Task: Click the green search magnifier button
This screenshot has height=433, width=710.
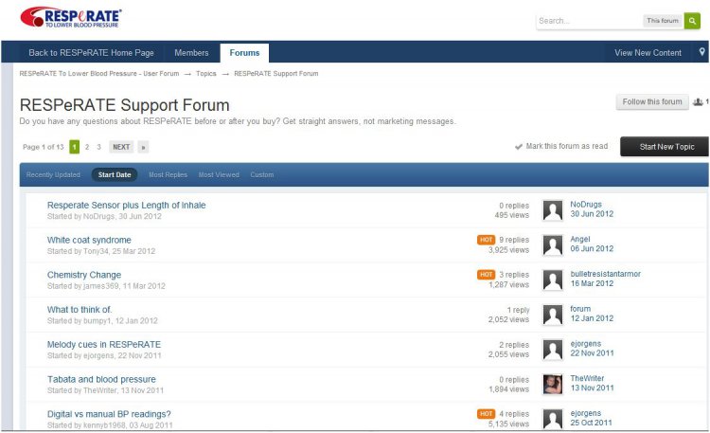Action: click(692, 21)
